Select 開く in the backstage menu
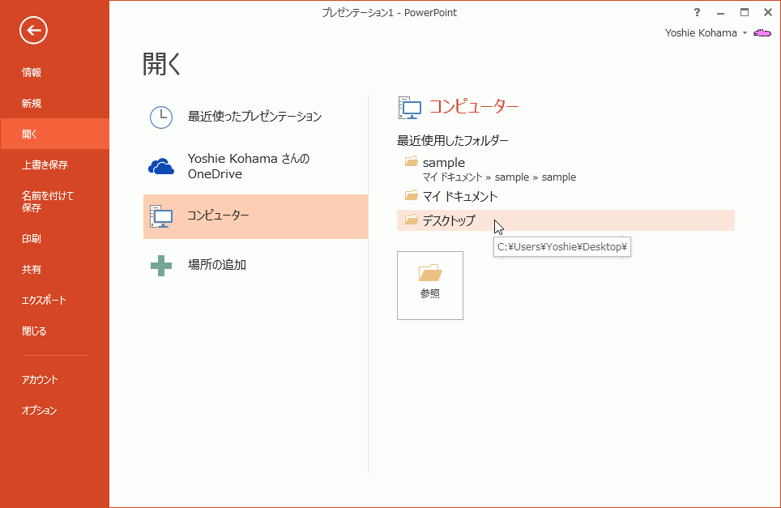 [x=55, y=134]
